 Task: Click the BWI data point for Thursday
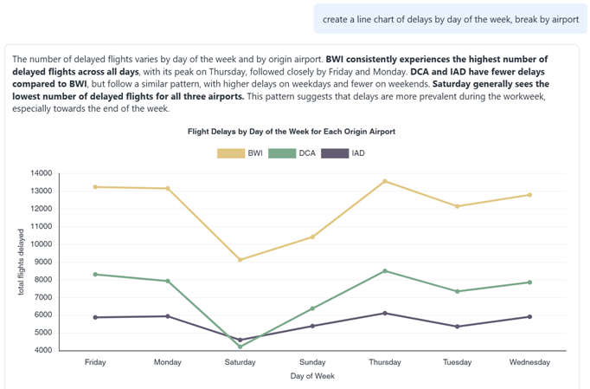pos(385,181)
